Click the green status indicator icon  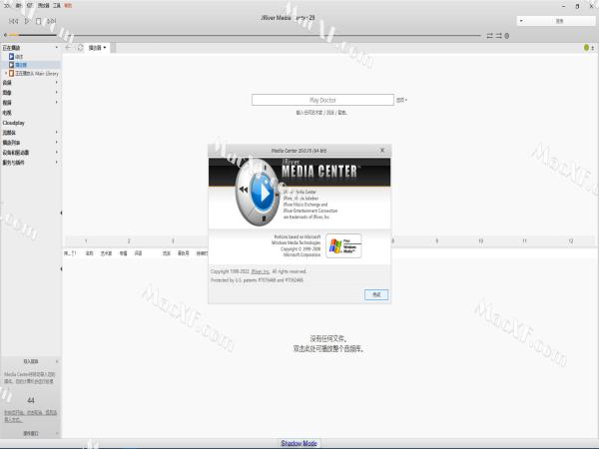pyautogui.click(x=586, y=47)
